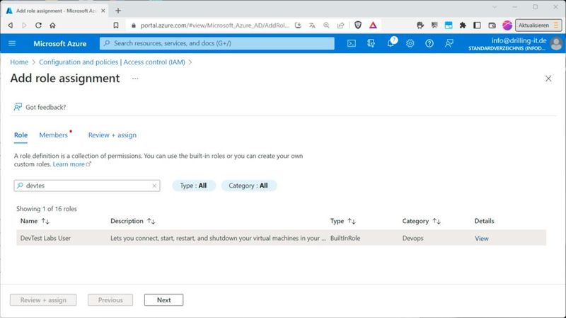This screenshot has width=566, height=318.
Task: Open the Azure portal hamburger menu
Action: pos(12,43)
